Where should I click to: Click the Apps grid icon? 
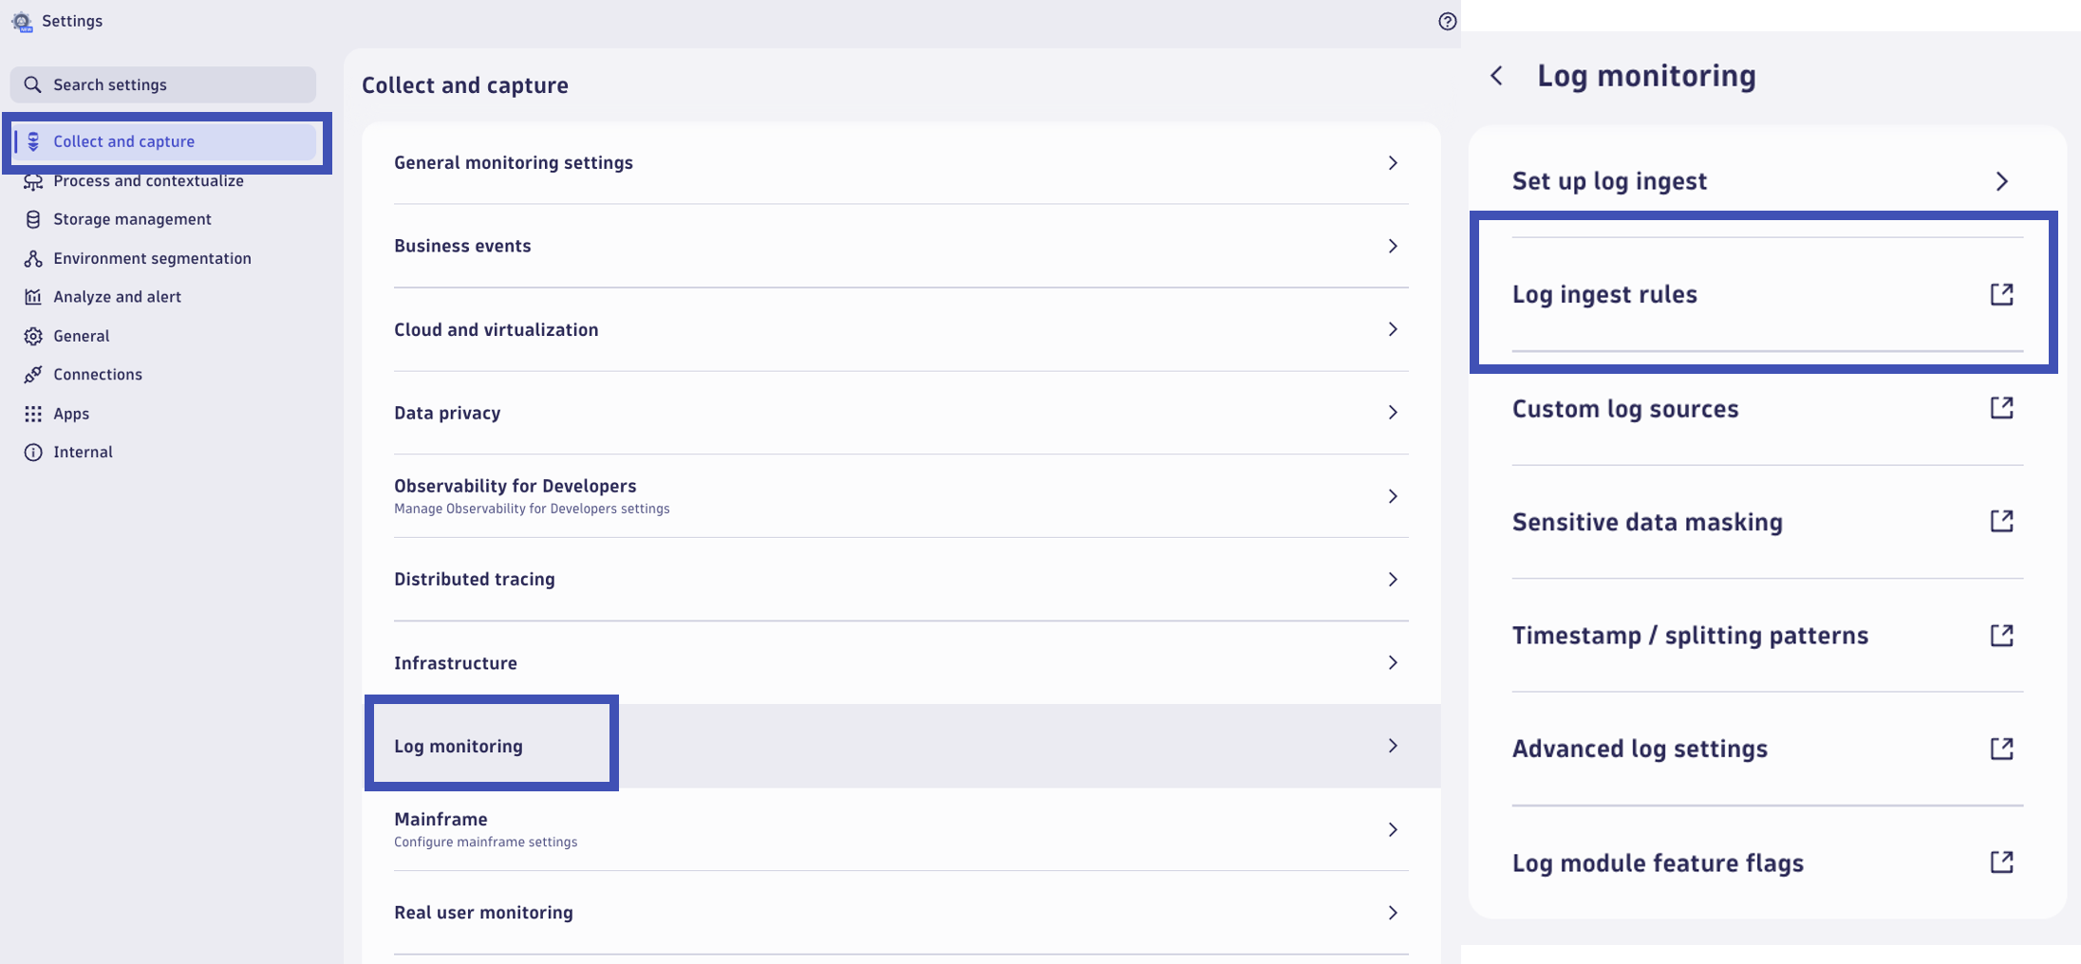(x=33, y=414)
